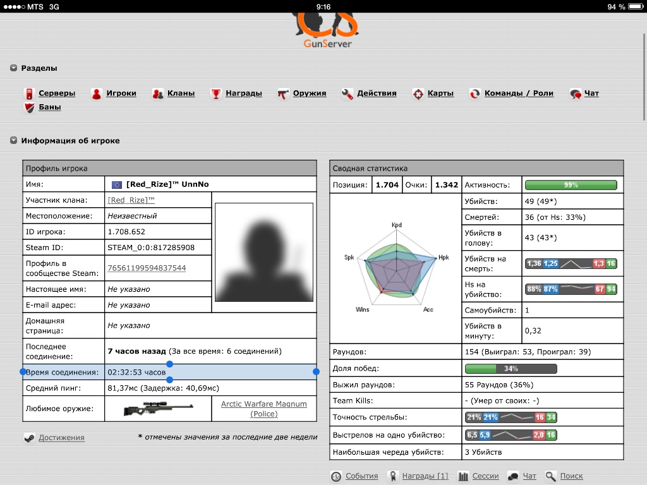Click the Карты crosshair icon
This screenshot has width=647, height=485.
(418, 93)
